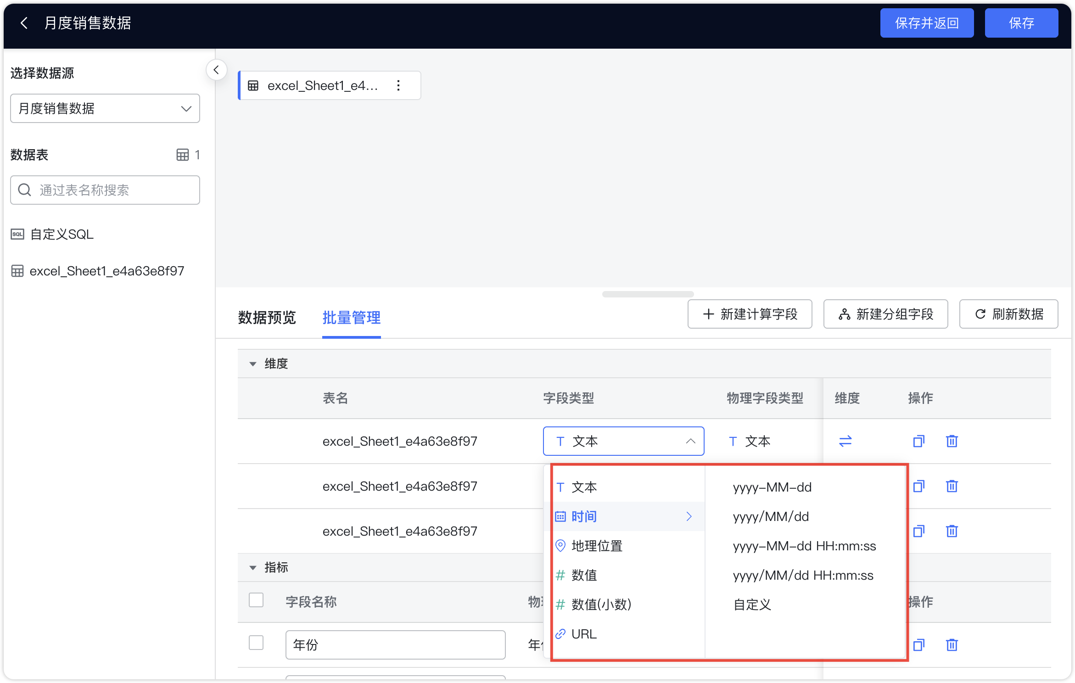
Task: Toggle the select-all checkbox in 指标 header
Action: tap(256, 600)
